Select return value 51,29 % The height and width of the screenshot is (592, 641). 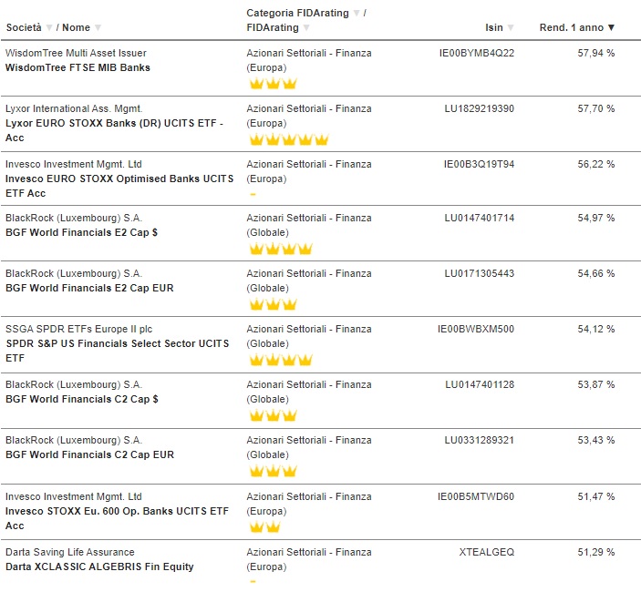pyautogui.click(x=596, y=552)
